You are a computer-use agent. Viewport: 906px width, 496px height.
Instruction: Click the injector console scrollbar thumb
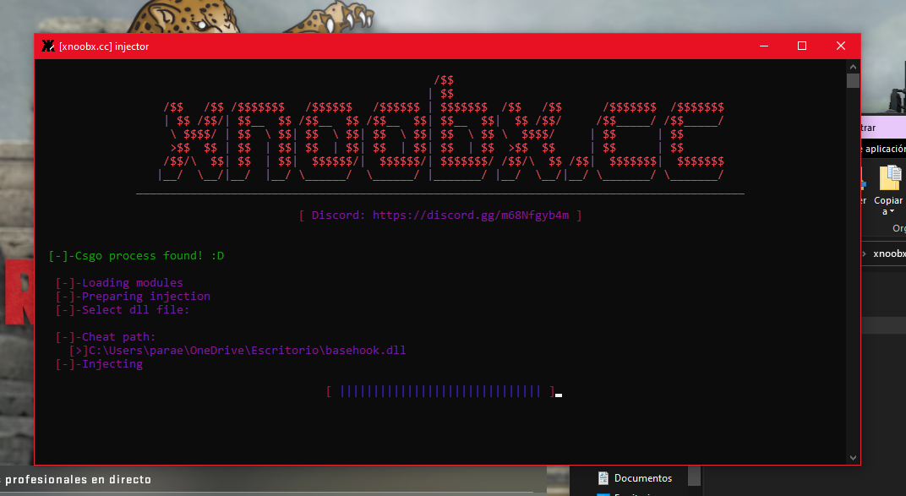[853, 80]
